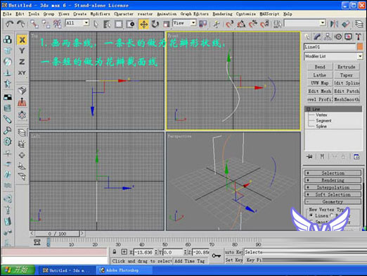Viewport: 367px width, 276px height.
Task: Apply the UVW Map modifier button
Action: pyautogui.click(x=320, y=83)
